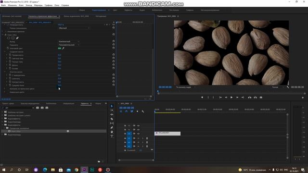Open the Ultra Key setting dropdown

pos(69,45)
